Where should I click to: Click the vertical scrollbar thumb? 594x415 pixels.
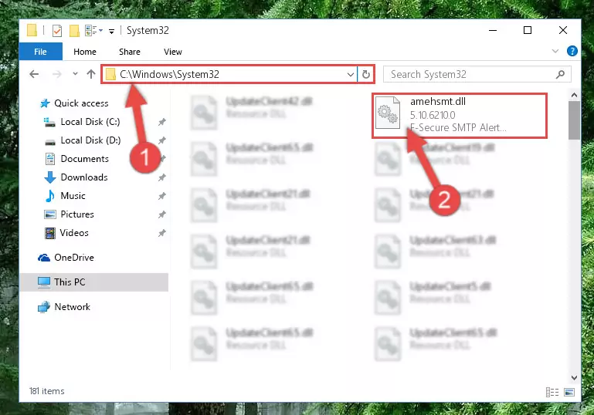(574, 120)
